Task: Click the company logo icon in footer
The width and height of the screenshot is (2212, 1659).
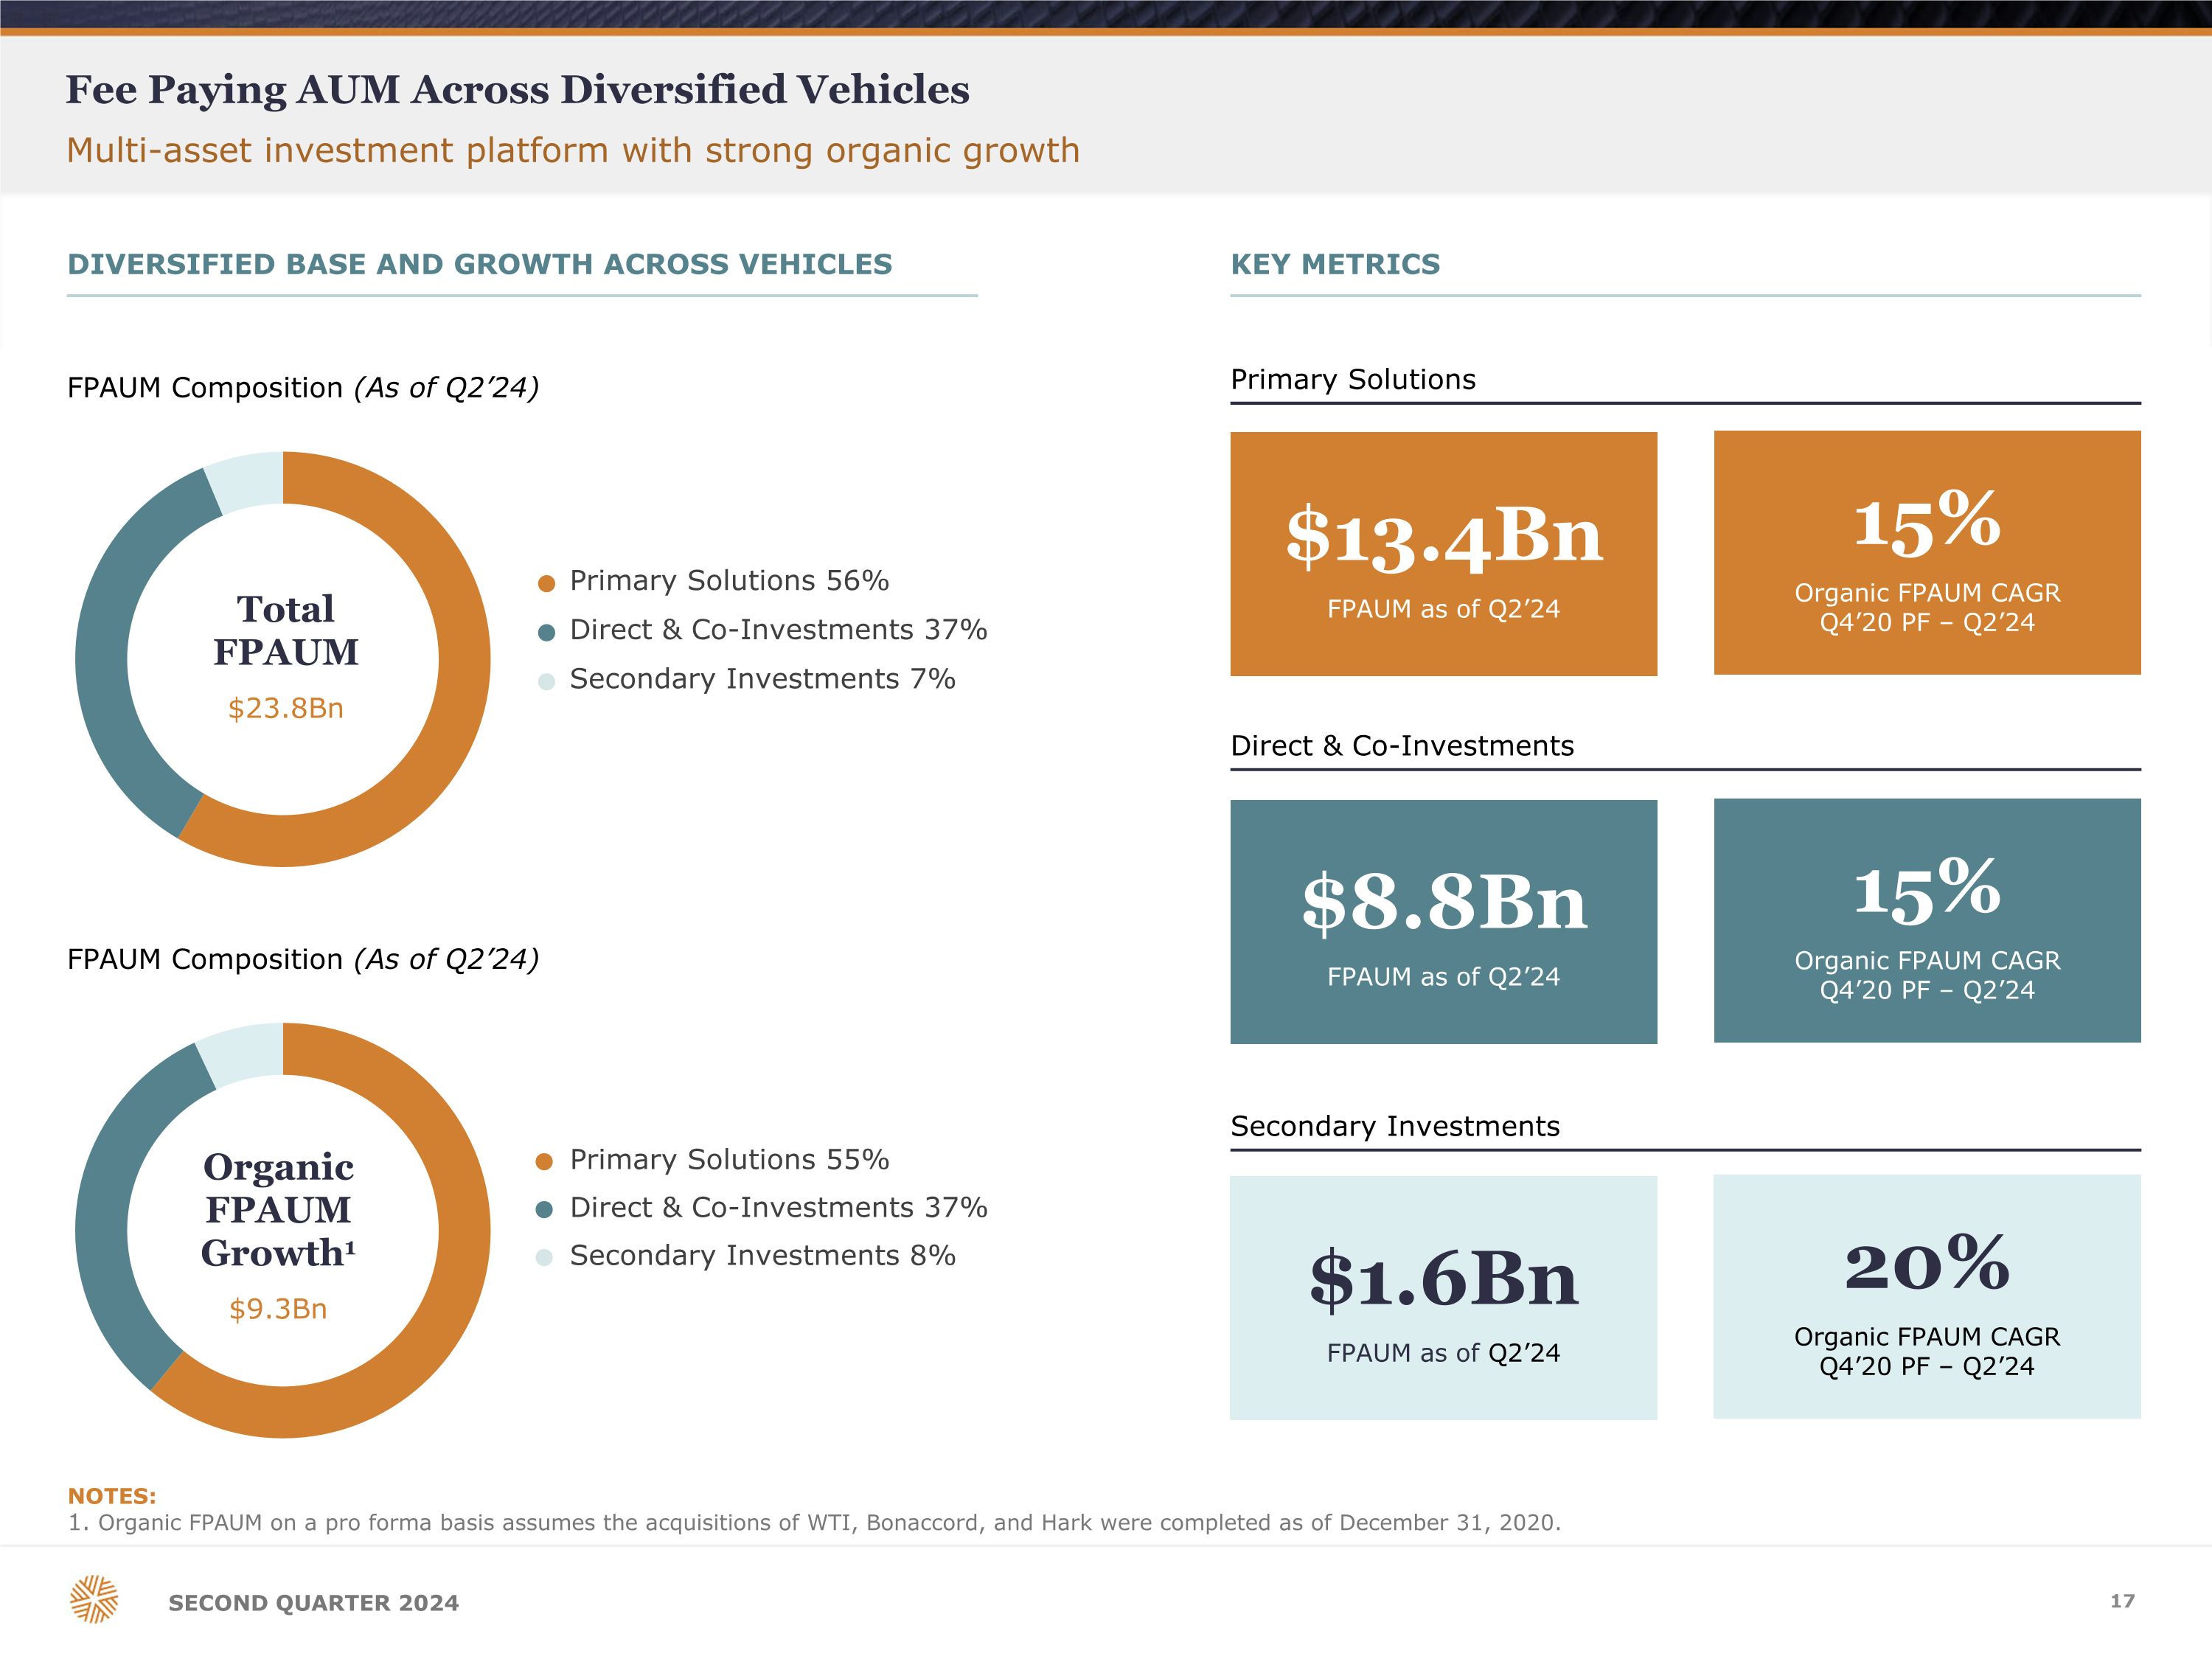Action: pos(94,1599)
